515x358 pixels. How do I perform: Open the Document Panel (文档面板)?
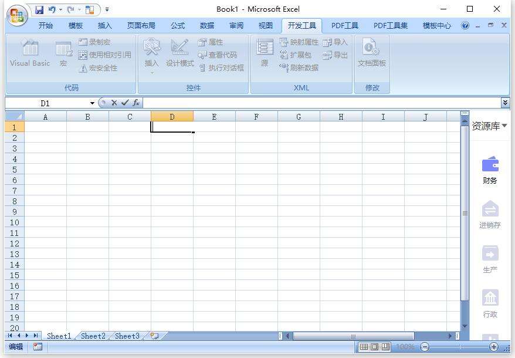(x=372, y=53)
